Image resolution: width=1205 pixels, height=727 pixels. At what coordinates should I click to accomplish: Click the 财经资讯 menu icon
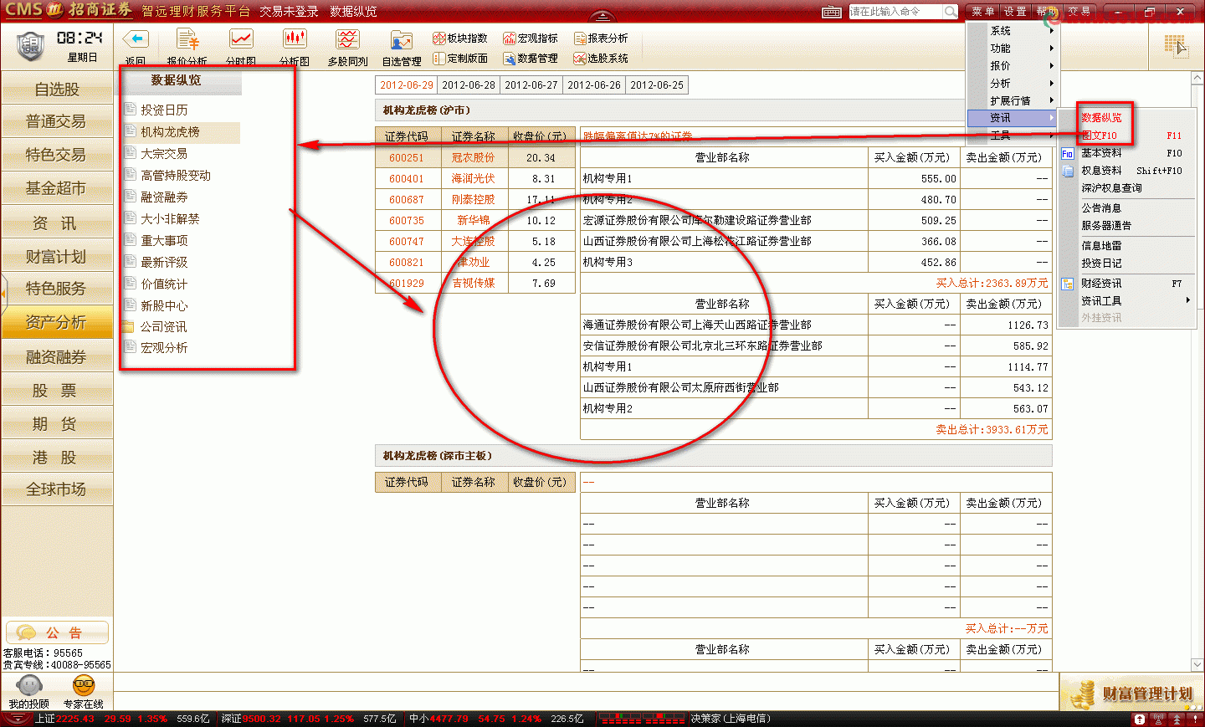click(1067, 284)
